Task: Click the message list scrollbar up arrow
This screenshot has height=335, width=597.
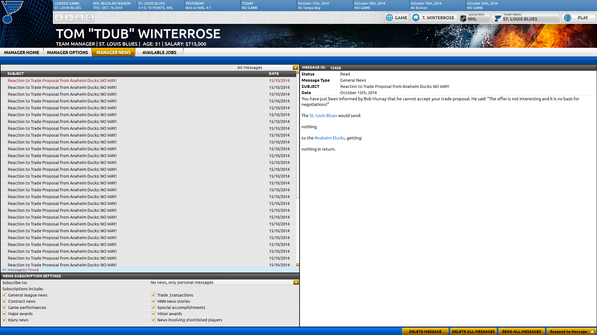Action: click(298, 72)
